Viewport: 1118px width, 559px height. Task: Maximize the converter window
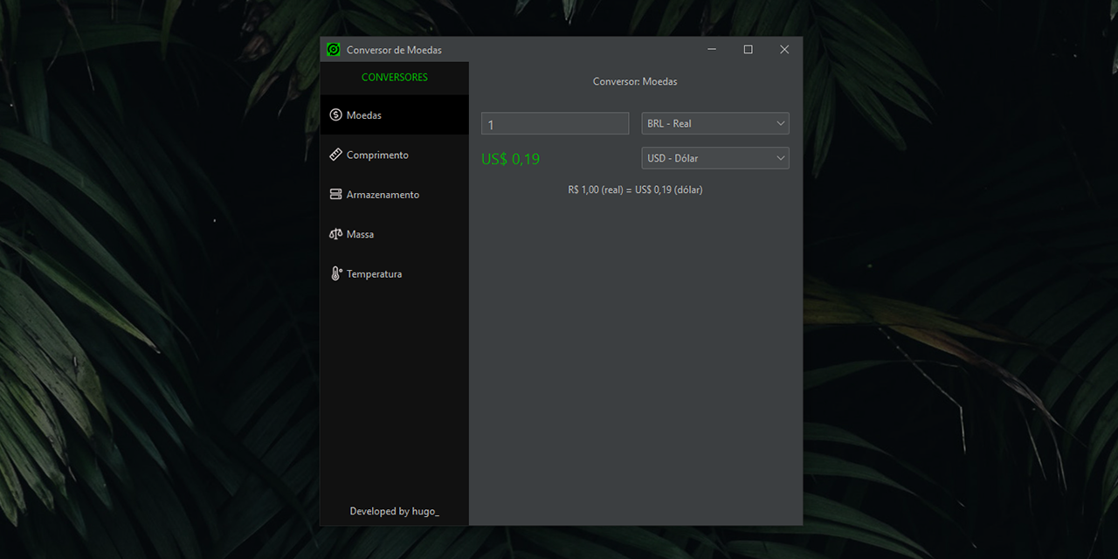(748, 50)
